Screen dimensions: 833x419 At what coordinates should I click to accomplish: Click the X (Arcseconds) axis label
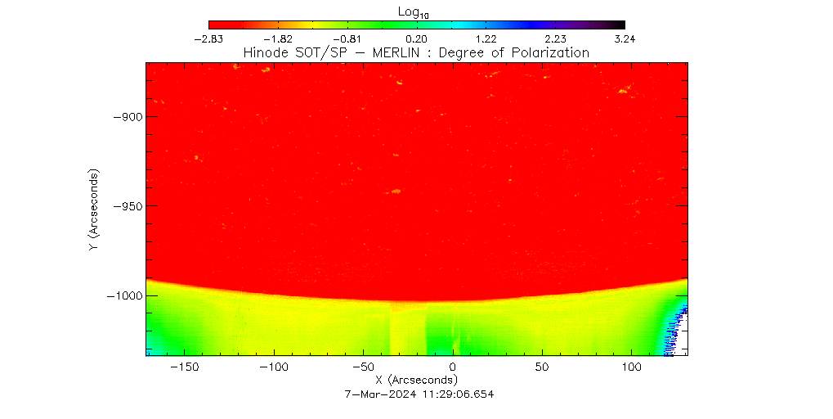[x=416, y=381]
